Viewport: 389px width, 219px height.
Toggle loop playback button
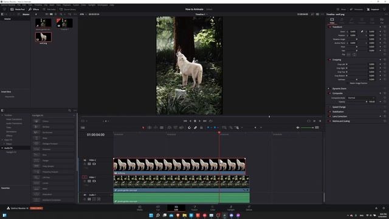click(x=211, y=121)
